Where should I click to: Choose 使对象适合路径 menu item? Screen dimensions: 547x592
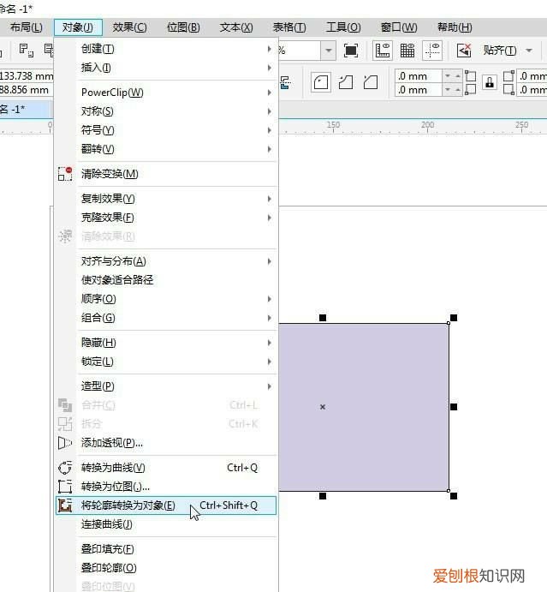166,280
